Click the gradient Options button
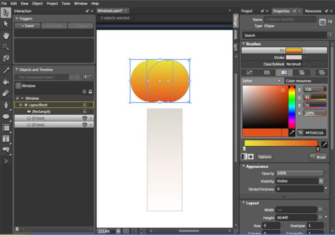This screenshot has height=235, width=335. pyautogui.click(x=265, y=157)
